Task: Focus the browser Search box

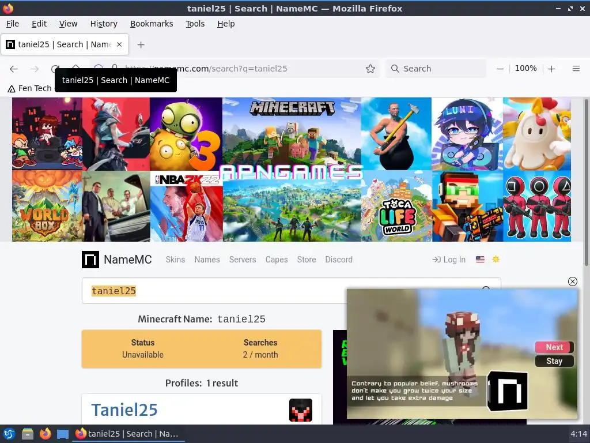Action: (436, 69)
